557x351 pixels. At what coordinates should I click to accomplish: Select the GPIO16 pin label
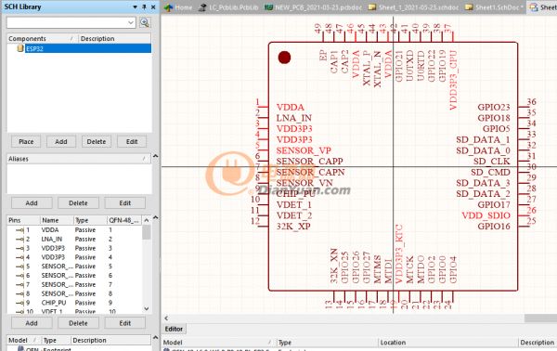pos(494,227)
